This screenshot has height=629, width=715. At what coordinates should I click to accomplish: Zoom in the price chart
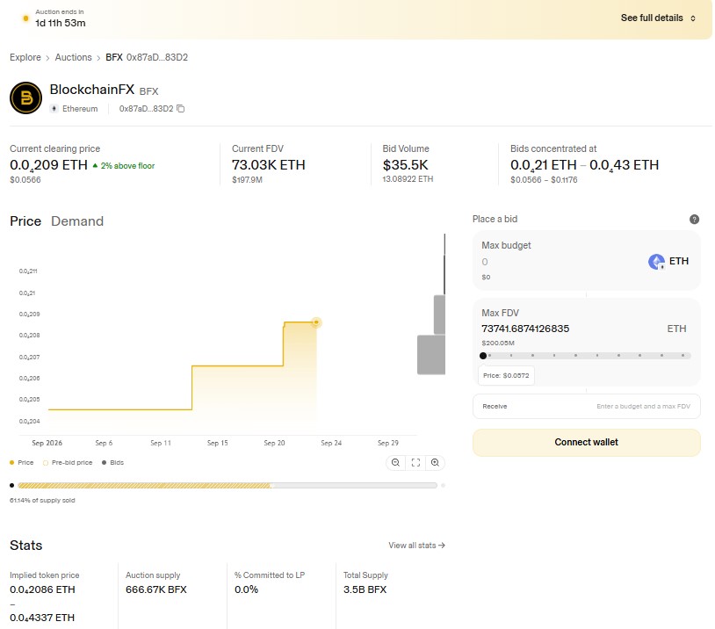[x=435, y=462]
